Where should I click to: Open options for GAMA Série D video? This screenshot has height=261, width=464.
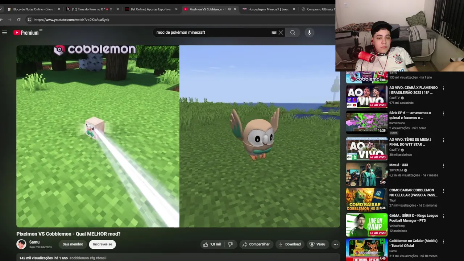443,216
